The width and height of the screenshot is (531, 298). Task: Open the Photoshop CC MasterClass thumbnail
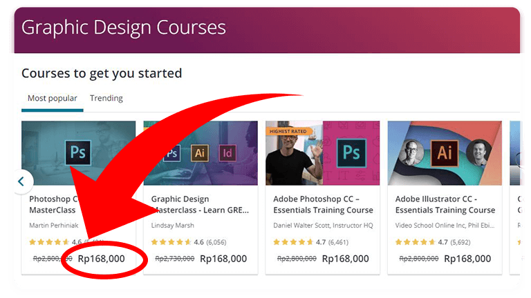click(x=78, y=153)
